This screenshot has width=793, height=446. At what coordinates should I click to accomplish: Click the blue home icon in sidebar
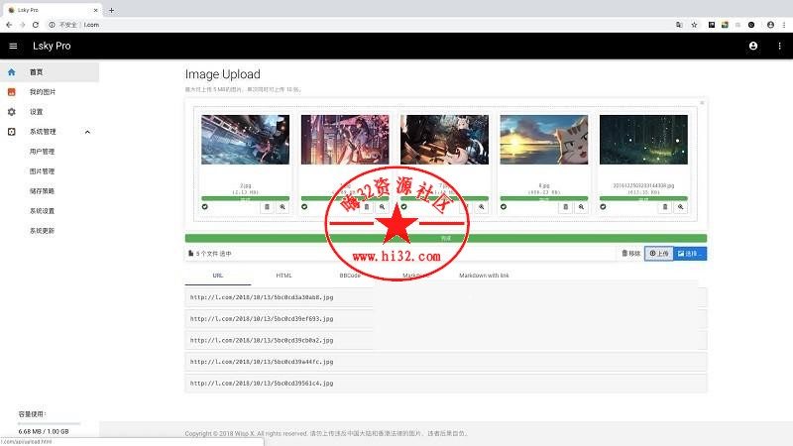coord(12,72)
